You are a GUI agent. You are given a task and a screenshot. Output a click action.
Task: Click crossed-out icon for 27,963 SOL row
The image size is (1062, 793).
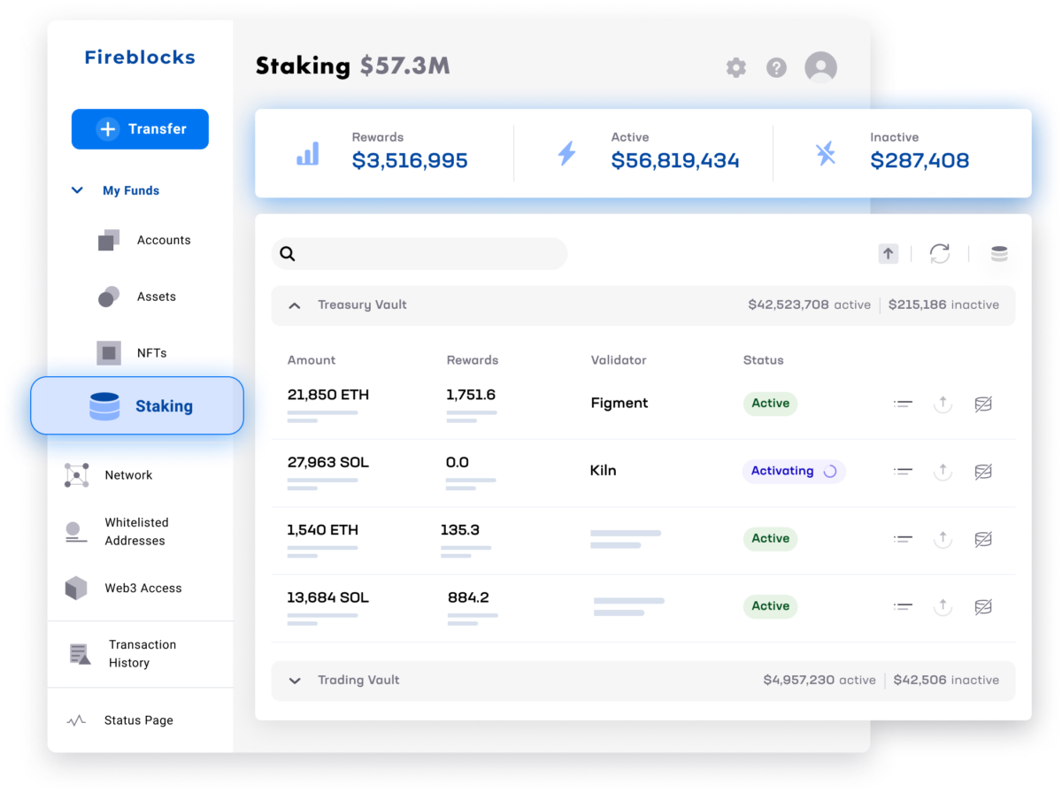pyautogui.click(x=982, y=472)
